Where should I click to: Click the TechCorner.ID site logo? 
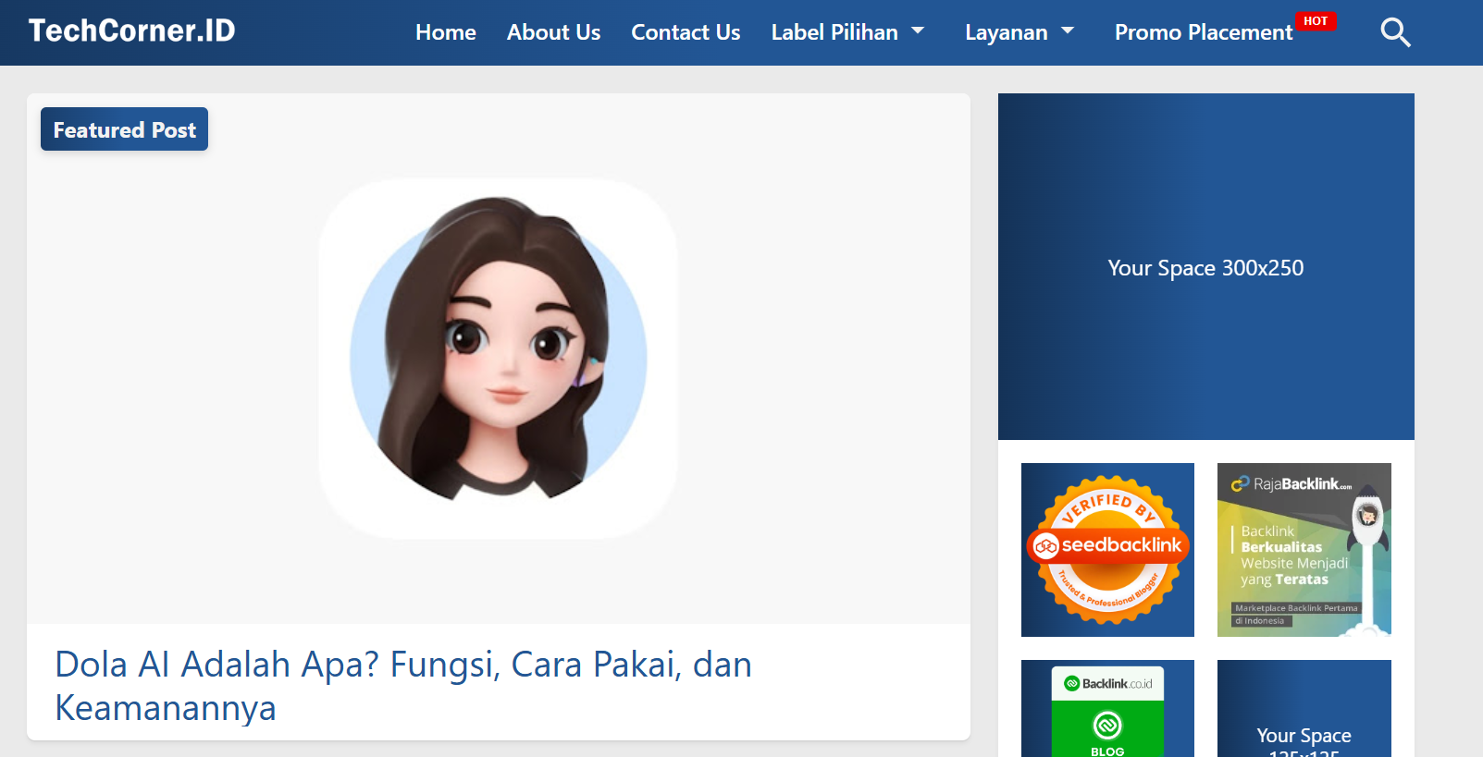tap(132, 31)
